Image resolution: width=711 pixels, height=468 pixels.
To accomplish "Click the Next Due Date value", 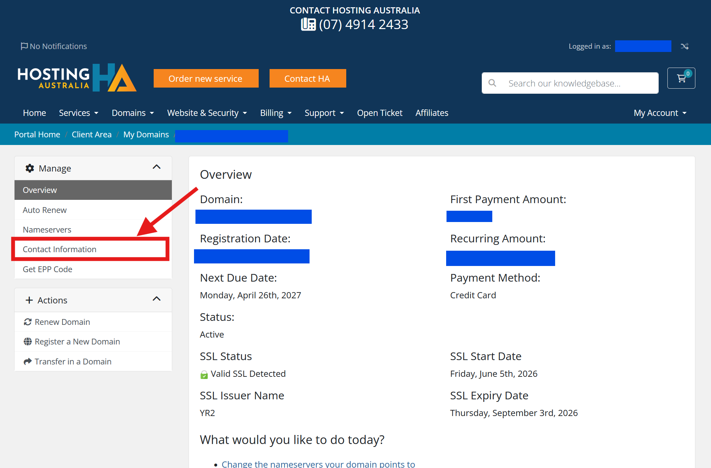I will tap(250, 295).
